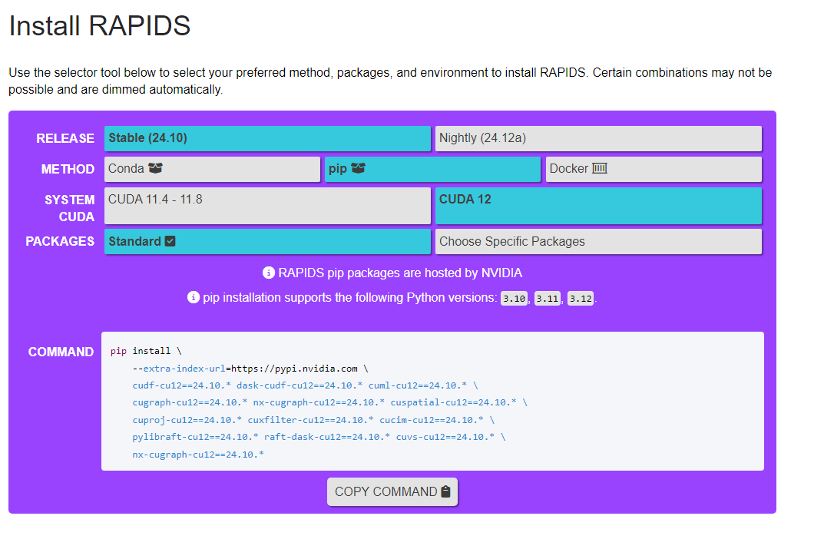
Task: Click inside the pip install command box
Action: 432,401
